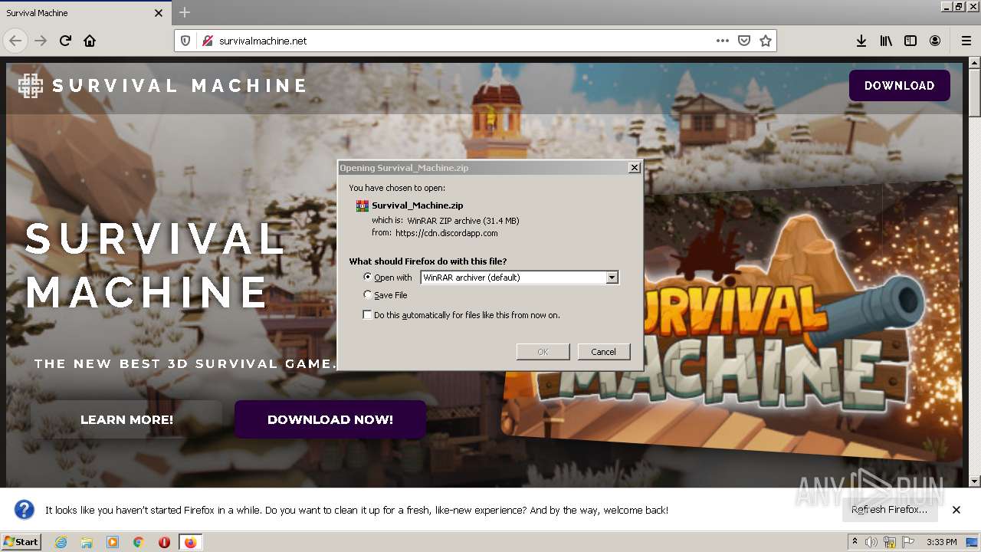981x552 pixels.
Task: Click LEARN MORE! button
Action: [126, 419]
